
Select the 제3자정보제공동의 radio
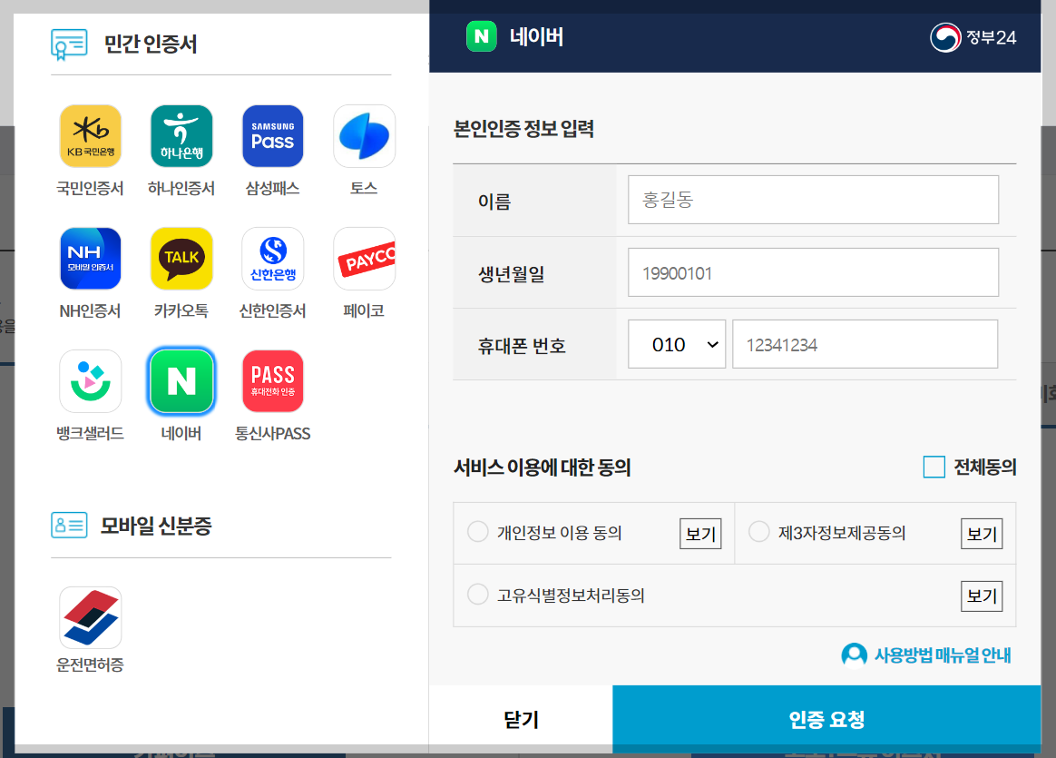[759, 532]
